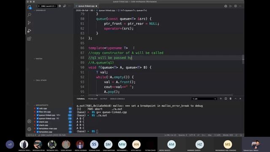Uncheck the files-bin.cpp breakpoint
Image resolution: width=270 pixels, height=152 pixels.
[38, 112]
